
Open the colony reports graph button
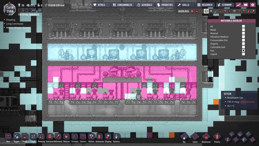(x=238, y=5)
